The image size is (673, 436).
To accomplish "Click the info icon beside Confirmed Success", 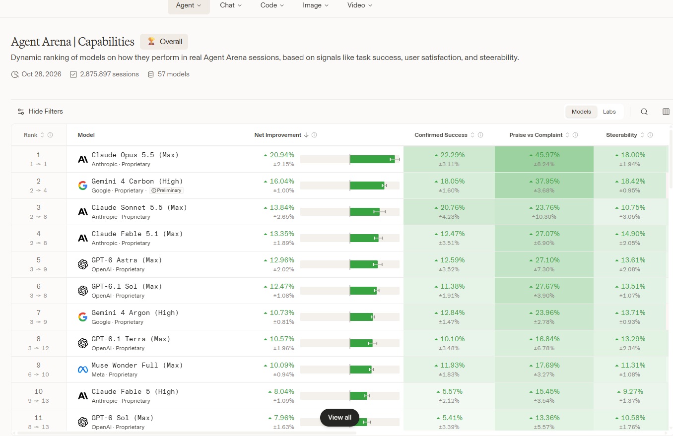I will pos(480,135).
